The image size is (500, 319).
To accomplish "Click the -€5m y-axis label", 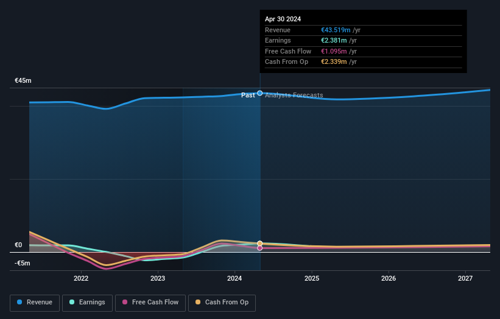I will 23,263.
